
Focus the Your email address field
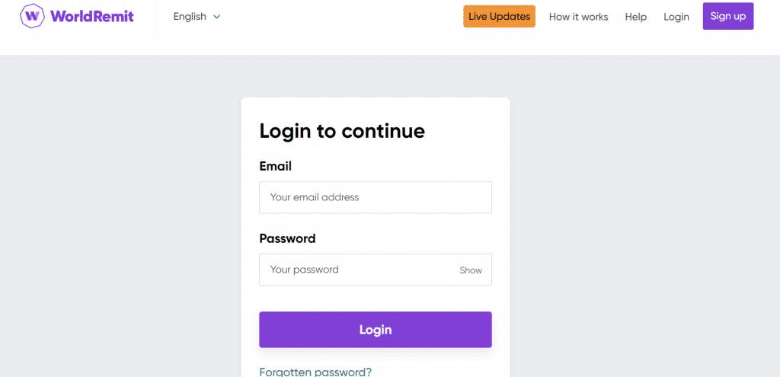pos(376,197)
